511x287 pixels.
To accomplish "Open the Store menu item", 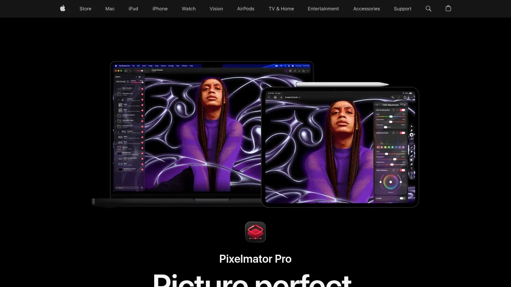I will tap(85, 9).
